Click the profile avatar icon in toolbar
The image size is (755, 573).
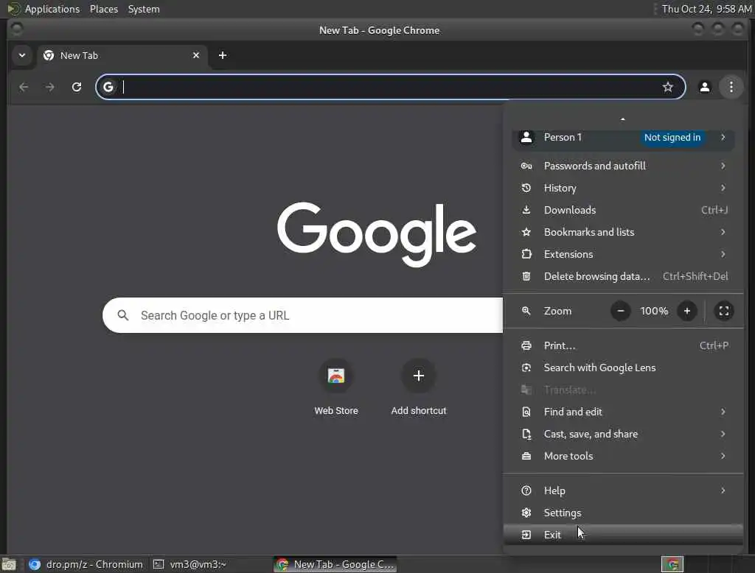[704, 87]
